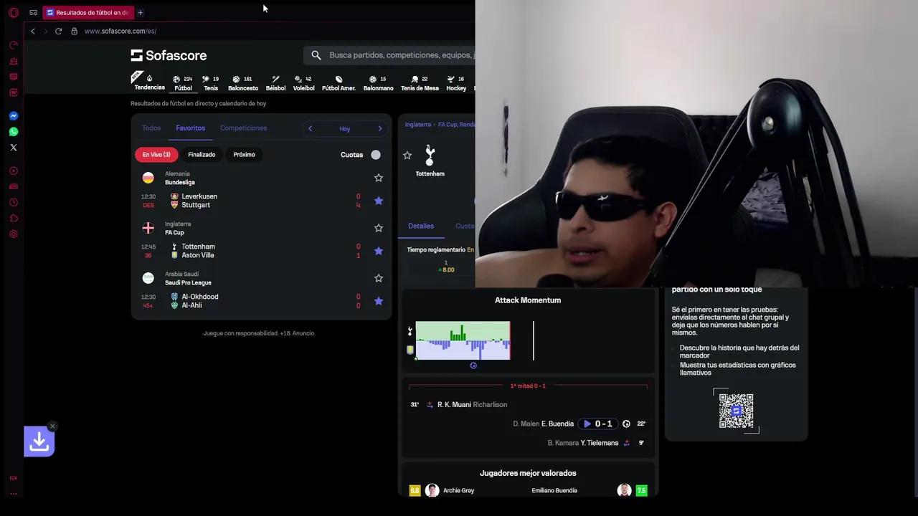Click Inglaterra breadcrumb link

pos(418,125)
